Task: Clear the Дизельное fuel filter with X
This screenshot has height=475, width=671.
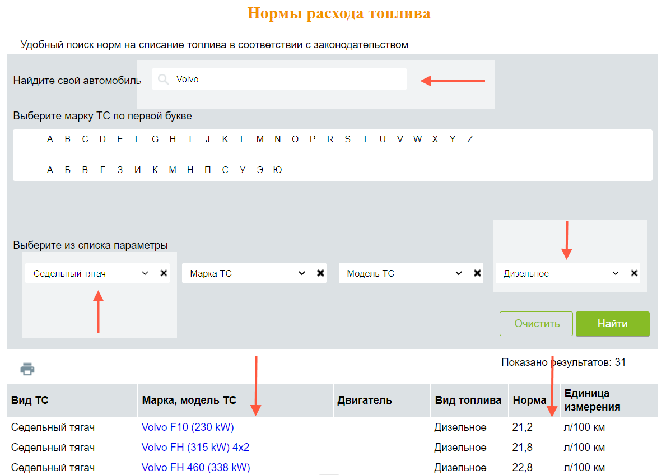Action: click(634, 273)
